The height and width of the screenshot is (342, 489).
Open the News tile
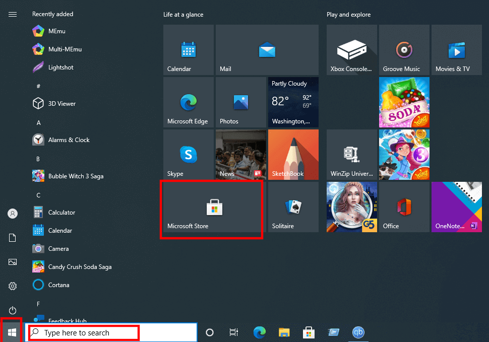241,155
